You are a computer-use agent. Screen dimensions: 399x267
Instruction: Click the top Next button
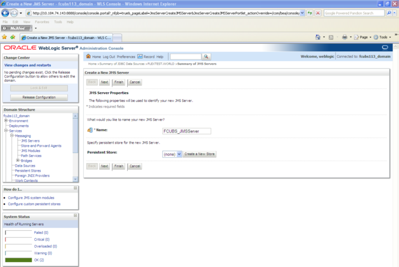click(105, 82)
